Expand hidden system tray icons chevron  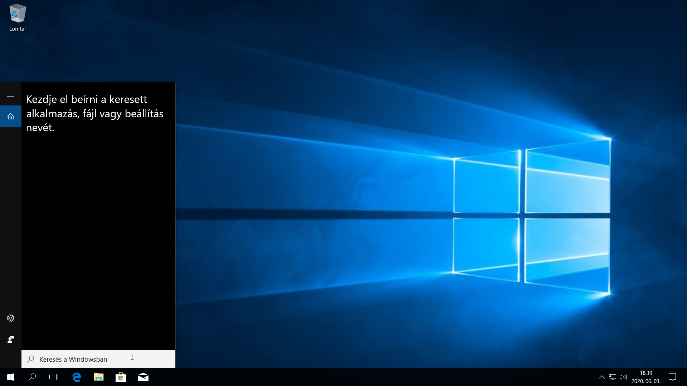[602, 377]
